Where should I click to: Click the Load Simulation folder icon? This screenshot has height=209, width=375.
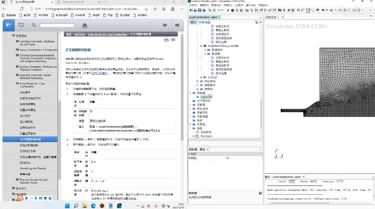pos(195,10)
